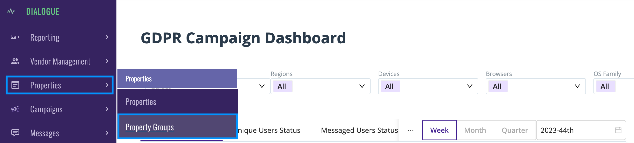
Task: Expand the Messages menu chevron
Action: [x=107, y=133]
